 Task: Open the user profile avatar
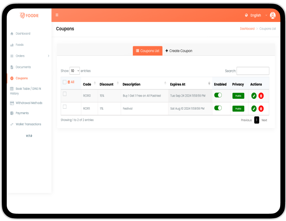click(x=273, y=15)
